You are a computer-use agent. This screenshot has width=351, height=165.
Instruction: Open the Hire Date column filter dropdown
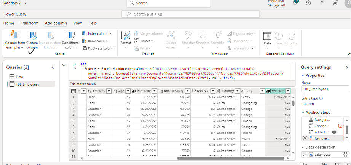(155, 91)
